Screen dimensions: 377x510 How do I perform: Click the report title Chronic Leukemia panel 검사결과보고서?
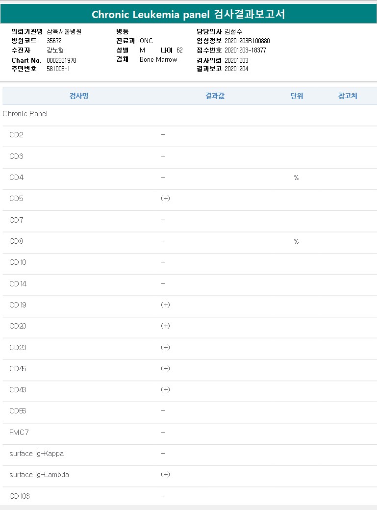188,14
